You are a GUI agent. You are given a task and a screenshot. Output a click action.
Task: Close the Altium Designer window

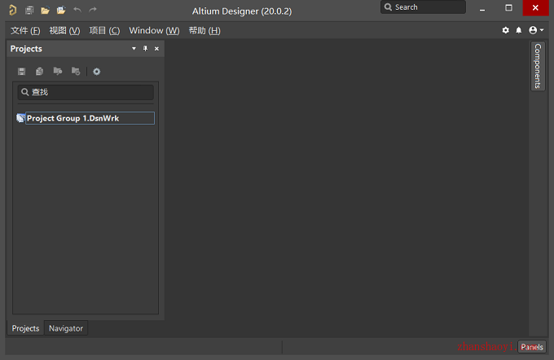point(535,8)
